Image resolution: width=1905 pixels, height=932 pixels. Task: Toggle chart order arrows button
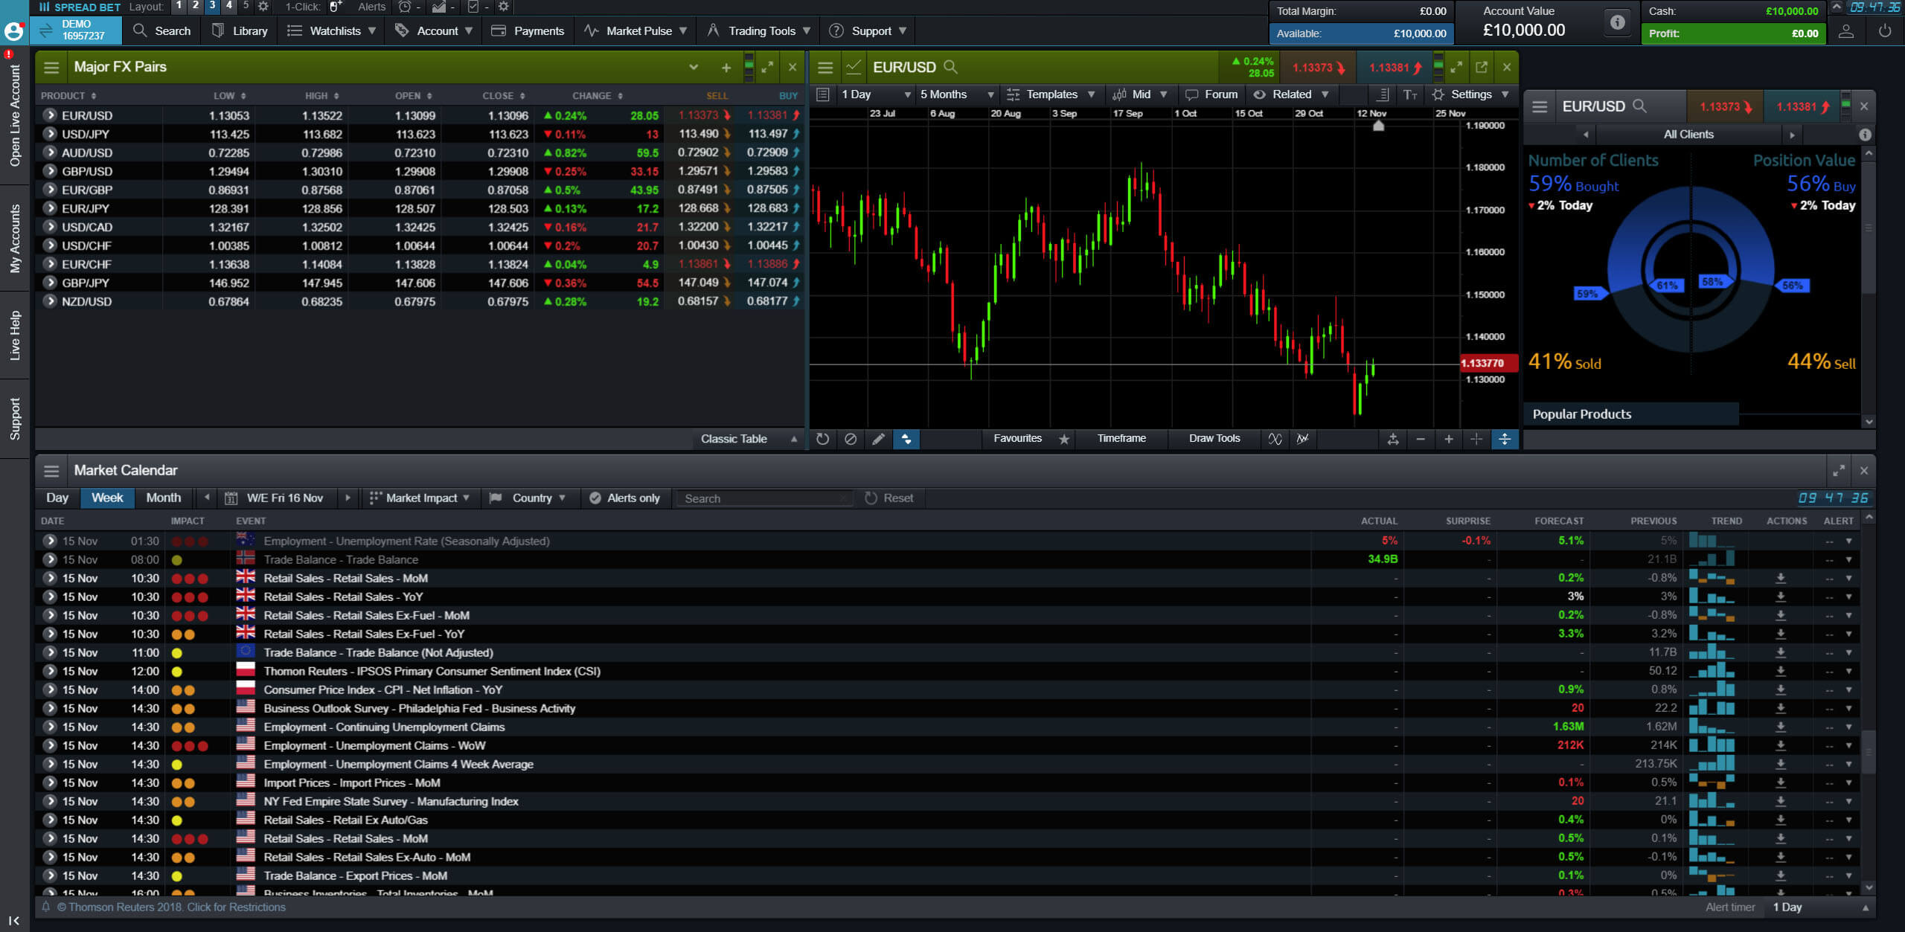click(906, 439)
